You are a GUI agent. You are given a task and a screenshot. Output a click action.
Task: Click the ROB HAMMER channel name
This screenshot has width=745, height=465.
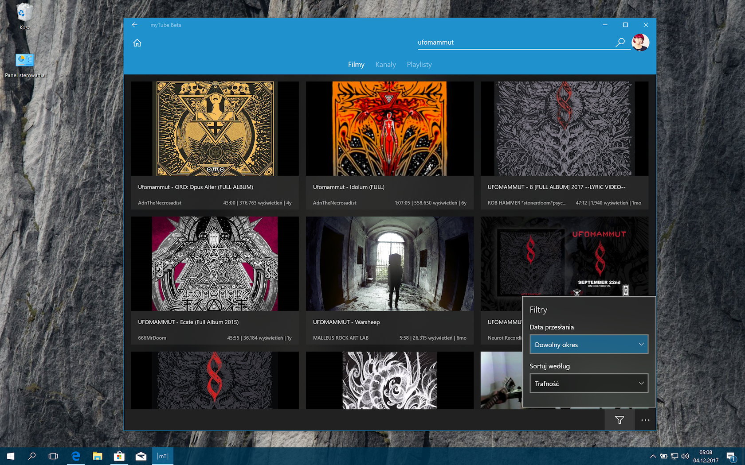click(x=527, y=203)
